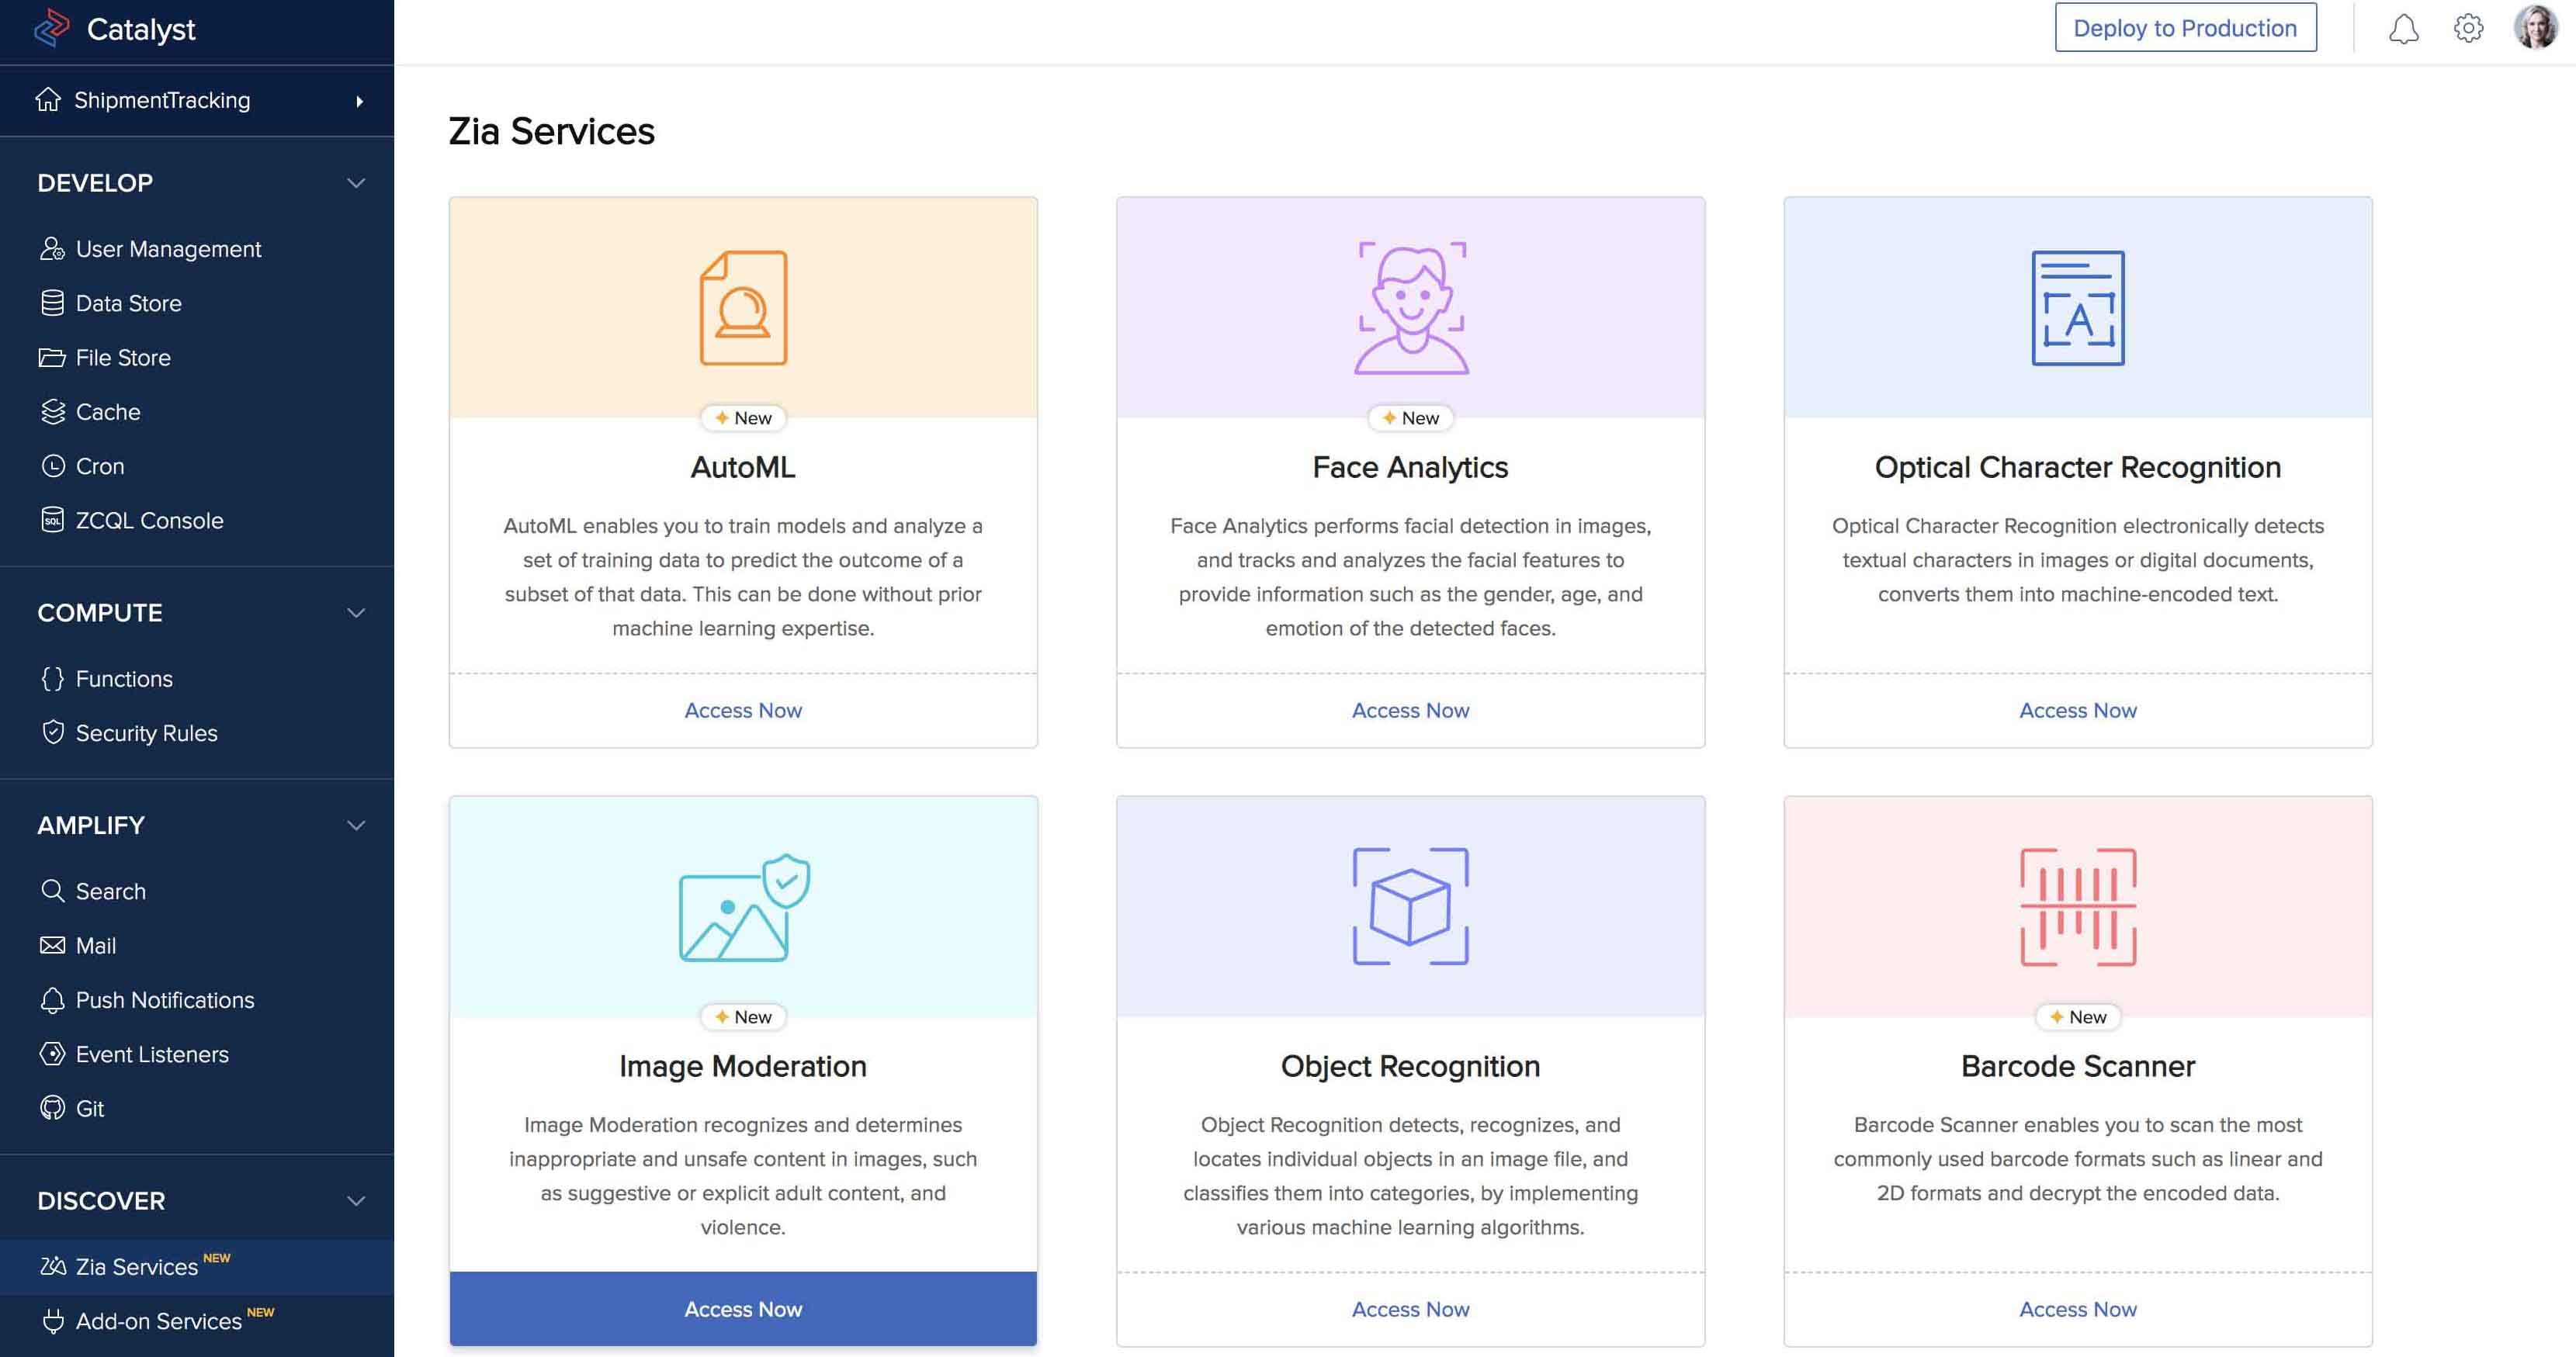Click the Image Moderation picture icon
This screenshot has width=2576, height=1357.
point(743,906)
